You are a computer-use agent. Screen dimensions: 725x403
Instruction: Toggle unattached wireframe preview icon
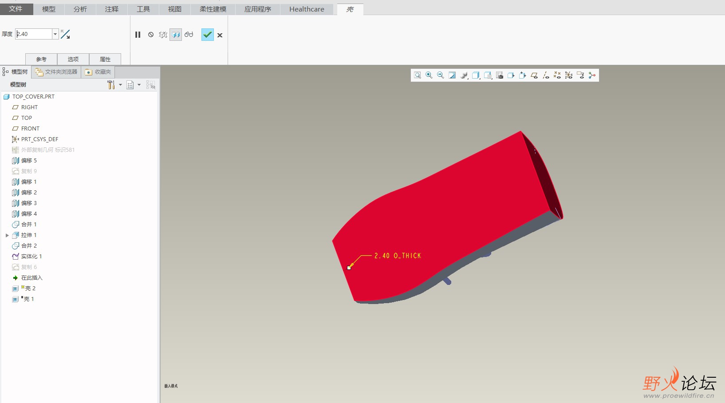click(x=163, y=35)
